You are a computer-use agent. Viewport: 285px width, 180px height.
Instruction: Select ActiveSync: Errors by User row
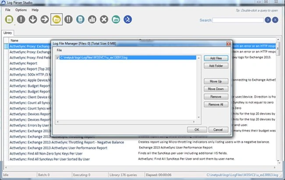(x=30, y=125)
